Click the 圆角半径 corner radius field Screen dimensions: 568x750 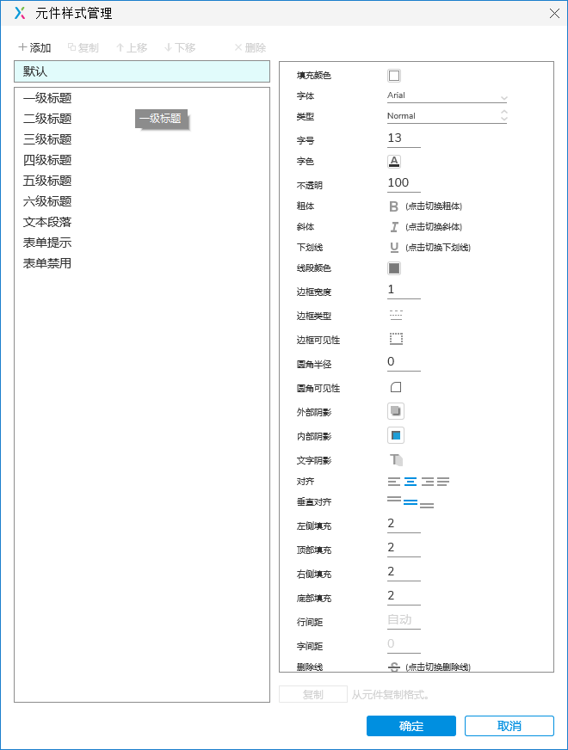pyautogui.click(x=404, y=362)
